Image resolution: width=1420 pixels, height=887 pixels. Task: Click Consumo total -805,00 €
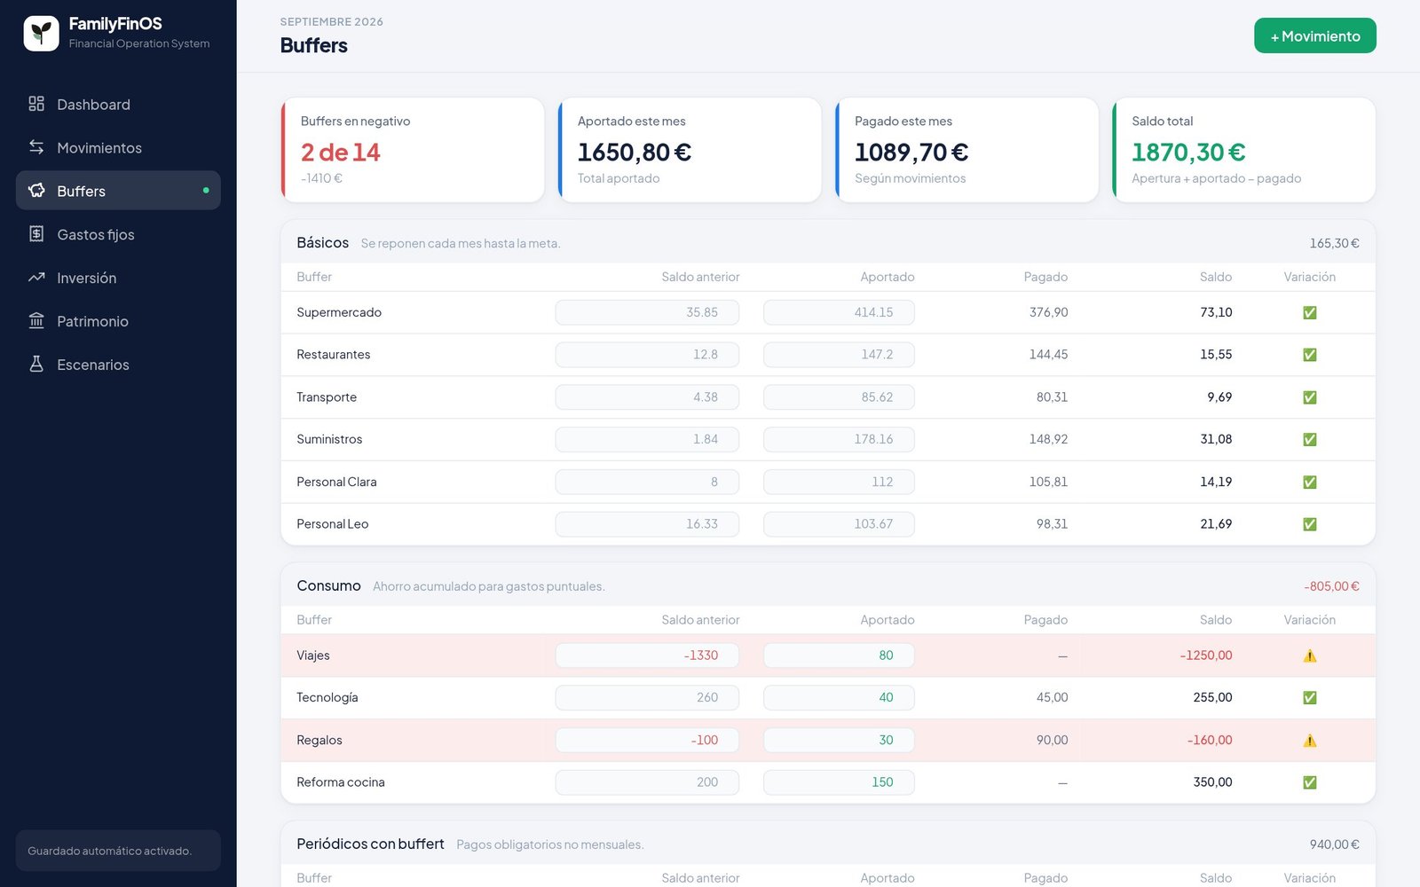pyautogui.click(x=1331, y=586)
